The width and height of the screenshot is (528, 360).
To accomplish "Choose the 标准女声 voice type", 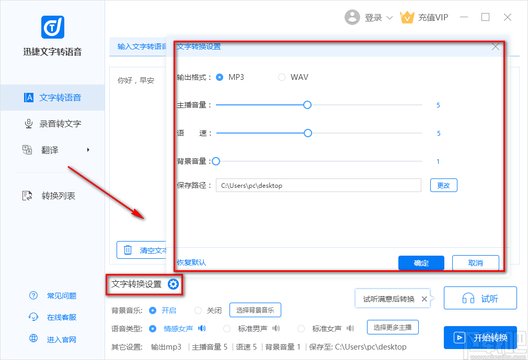I will [x=301, y=328].
